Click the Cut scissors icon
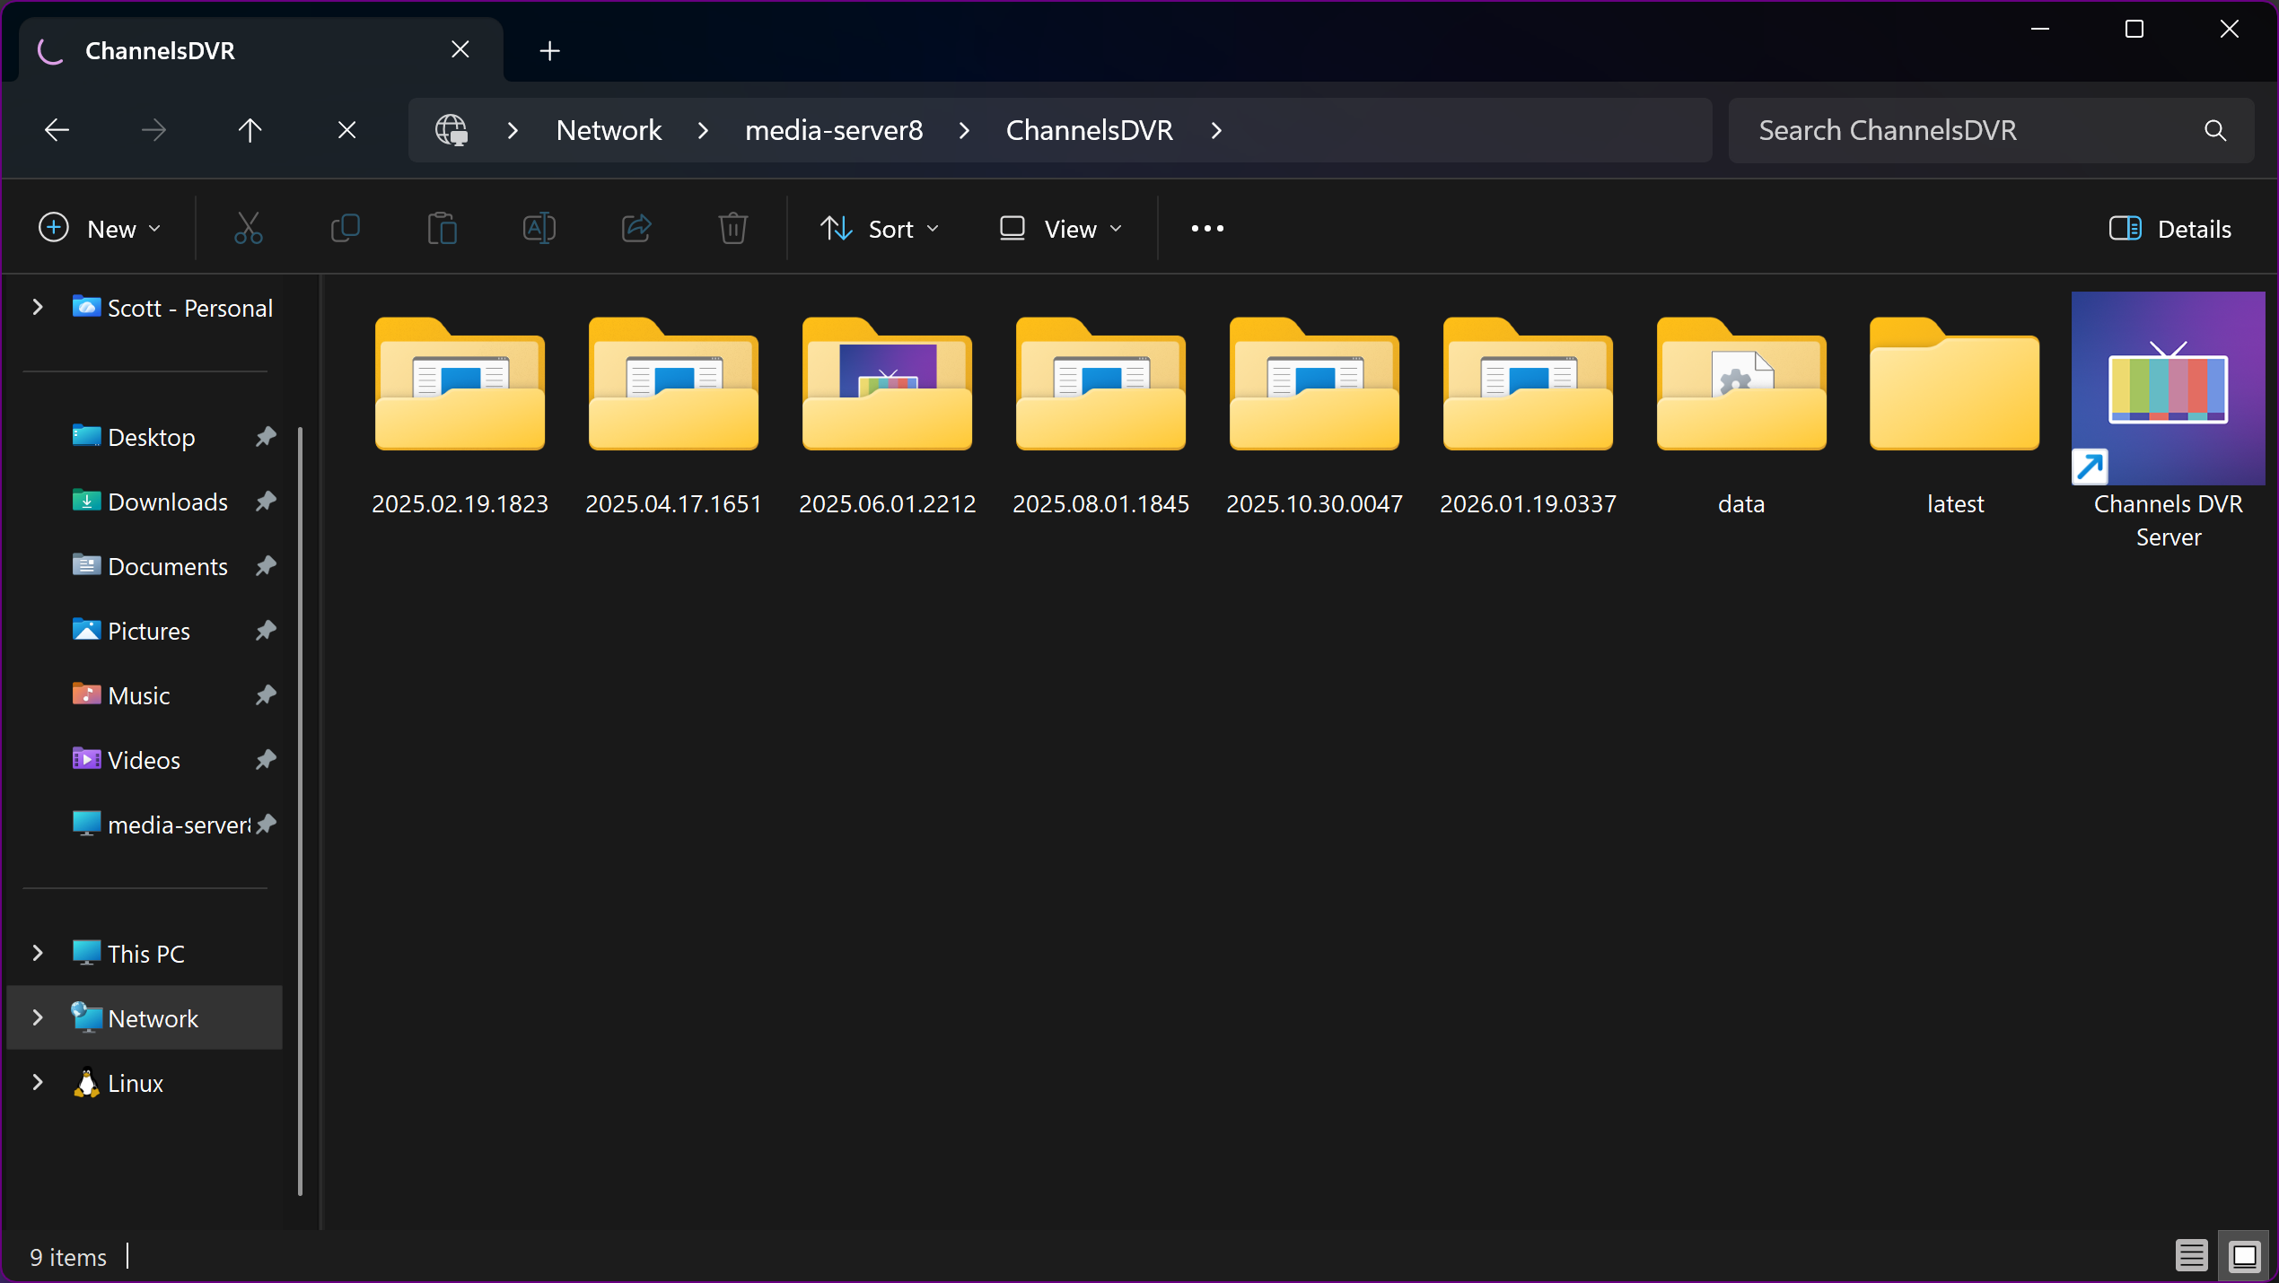This screenshot has width=2279, height=1283. pos(248,229)
